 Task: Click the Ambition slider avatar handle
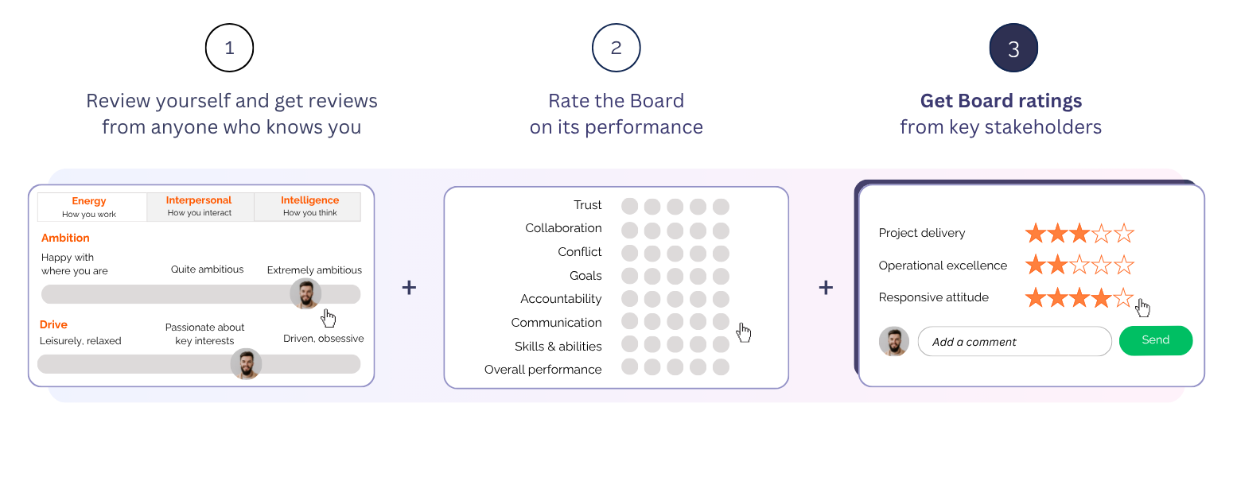click(x=305, y=294)
